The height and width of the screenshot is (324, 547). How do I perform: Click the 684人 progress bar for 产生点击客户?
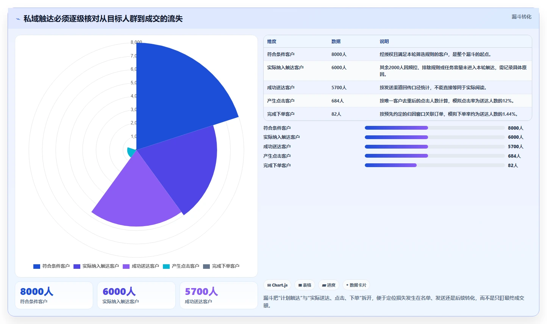(x=434, y=156)
